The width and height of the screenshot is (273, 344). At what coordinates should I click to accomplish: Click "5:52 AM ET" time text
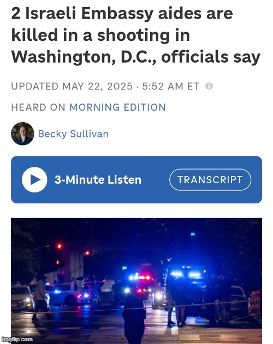click(x=171, y=86)
